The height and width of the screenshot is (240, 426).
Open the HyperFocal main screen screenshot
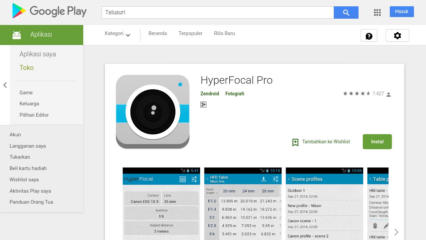coord(161,204)
